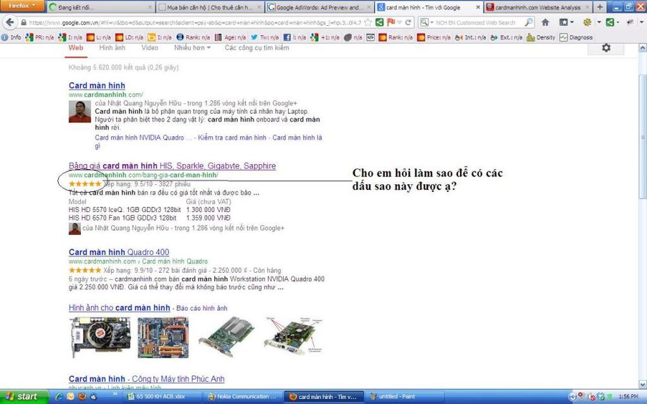647x404 pixels.
Task: Switch to 'Đang kết nối...' tab
Action: click(101, 7)
